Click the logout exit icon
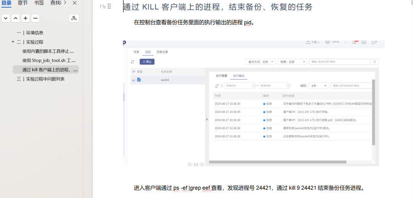This screenshot has height=198, width=413. (x=375, y=42)
